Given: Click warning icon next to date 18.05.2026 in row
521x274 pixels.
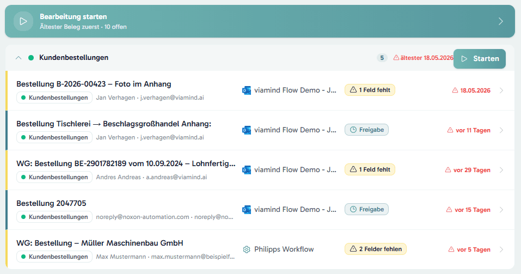Looking at the screenshot, I should [455, 90].
